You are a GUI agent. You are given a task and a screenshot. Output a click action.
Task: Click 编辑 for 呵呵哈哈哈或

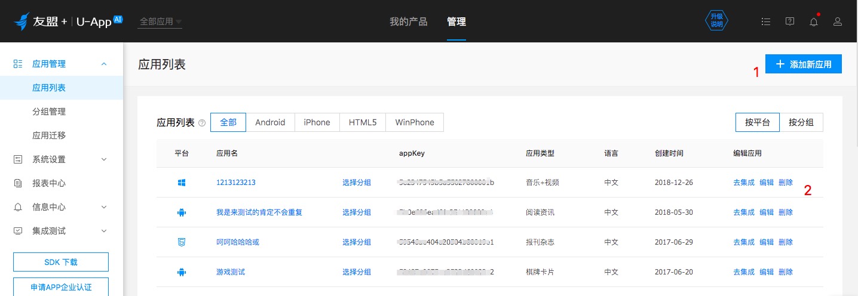pyautogui.click(x=767, y=242)
